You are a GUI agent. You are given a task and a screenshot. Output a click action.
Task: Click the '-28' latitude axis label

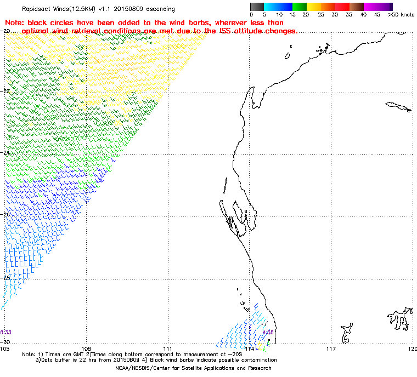pos(5,278)
